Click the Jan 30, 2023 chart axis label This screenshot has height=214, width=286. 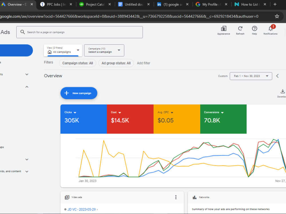pyautogui.click(x=88, y=181)
